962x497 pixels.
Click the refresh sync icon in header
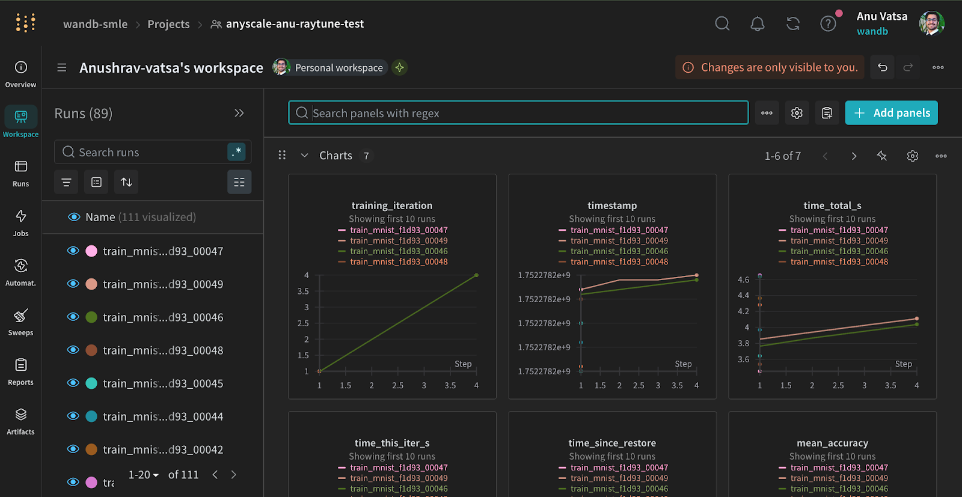pyautogui.click(x=793, y=23)
